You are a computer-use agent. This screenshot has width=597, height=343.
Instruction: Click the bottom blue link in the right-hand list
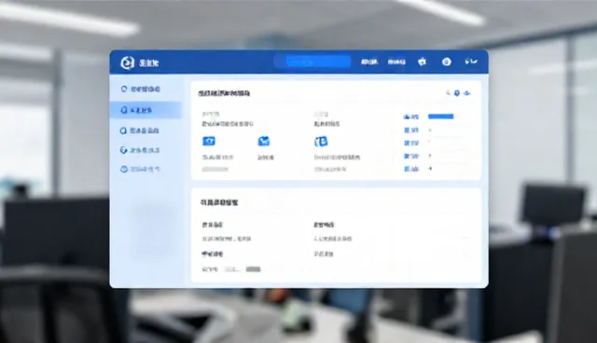click(x=411, y=169)
